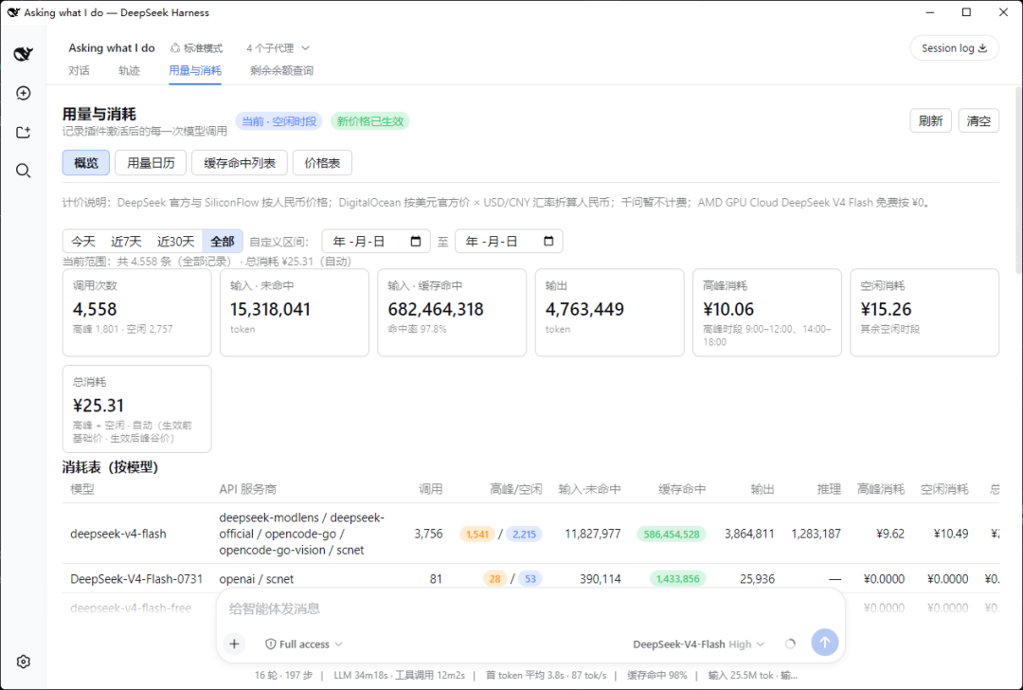
Task: Select the 用量与消耗 tab
Action: (195, 70)
